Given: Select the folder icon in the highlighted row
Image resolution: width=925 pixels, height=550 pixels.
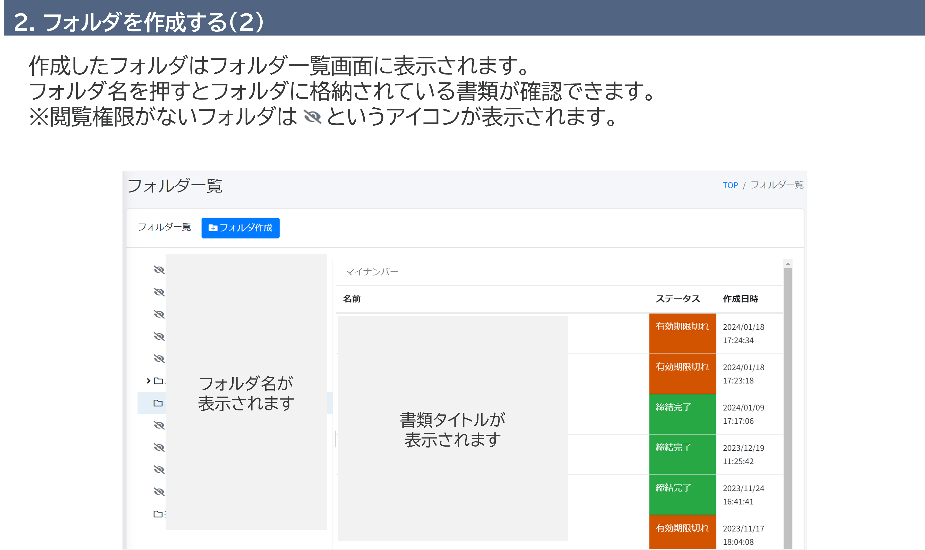Looking at the screenshot, I should [x=158, y=403].
